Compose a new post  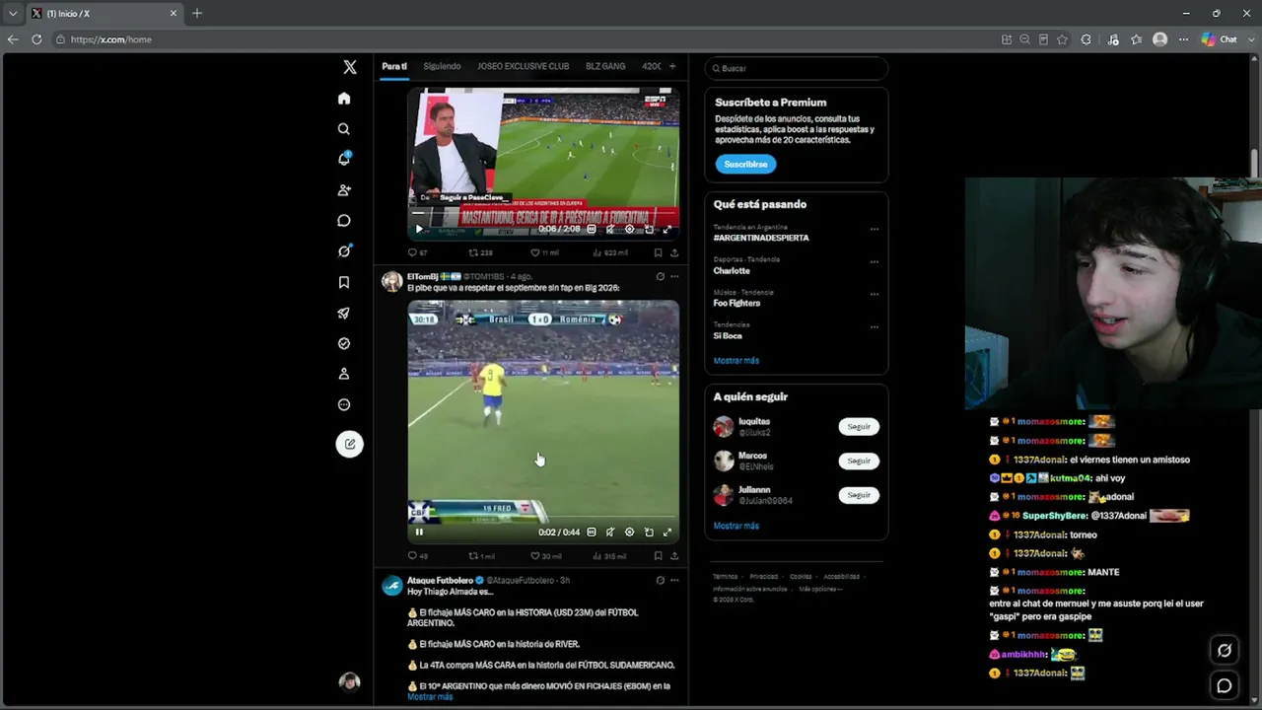(x=350, y=444)
